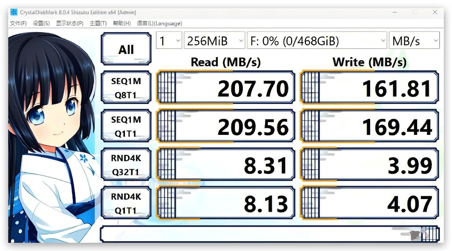The image size is (452, 251).
Task: Open the 显示状态(P) menu
Action: tap(70, 23)
